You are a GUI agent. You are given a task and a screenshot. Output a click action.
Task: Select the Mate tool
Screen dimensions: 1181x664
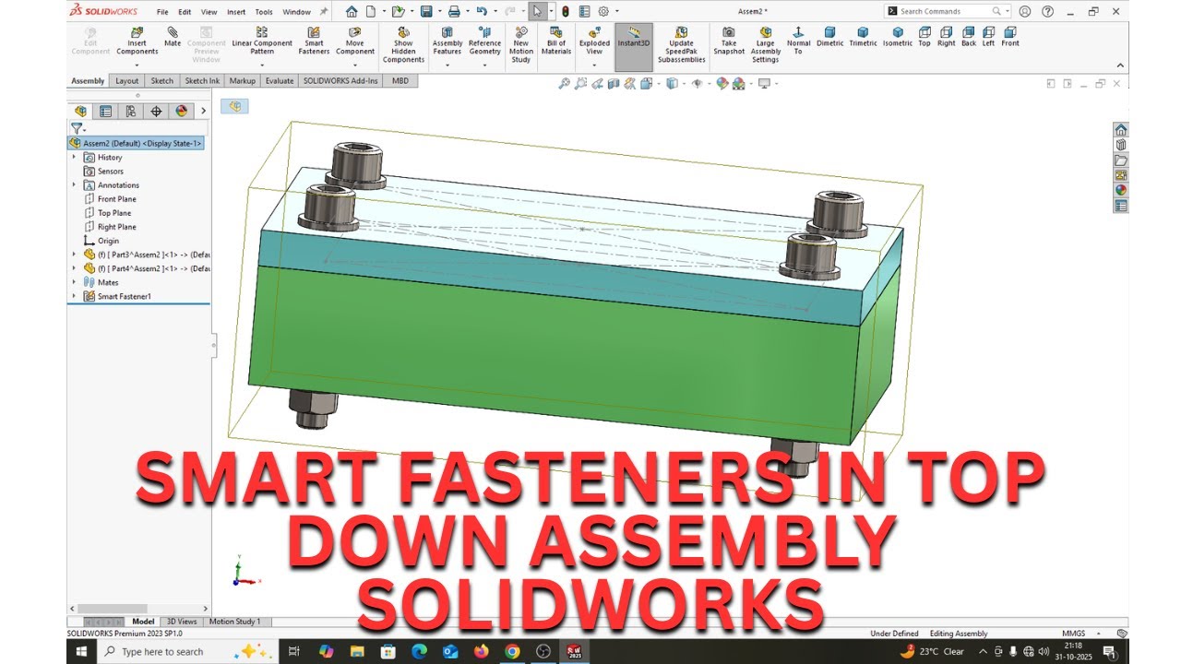click(173, 37)
